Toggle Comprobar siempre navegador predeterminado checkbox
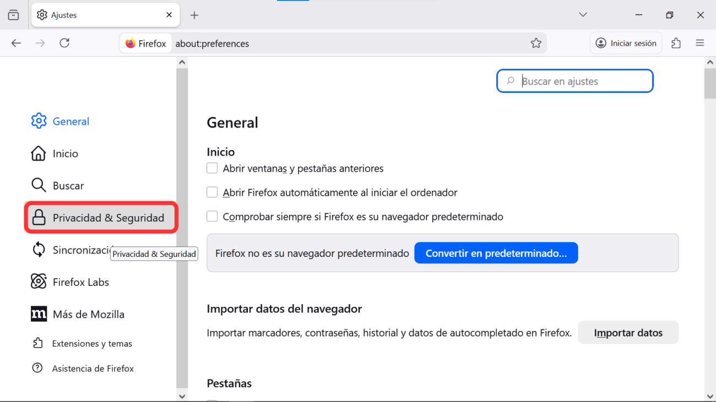 [x=212, y=217]
